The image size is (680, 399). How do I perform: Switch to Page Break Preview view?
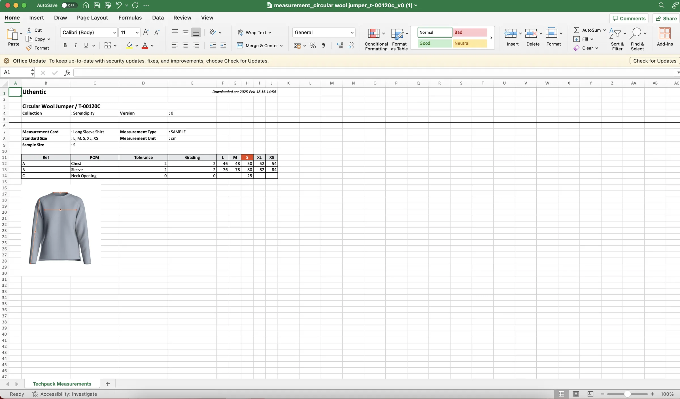590,394
